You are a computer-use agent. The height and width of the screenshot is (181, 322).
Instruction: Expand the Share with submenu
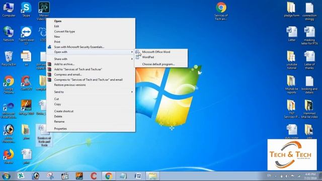click(91, 59)
